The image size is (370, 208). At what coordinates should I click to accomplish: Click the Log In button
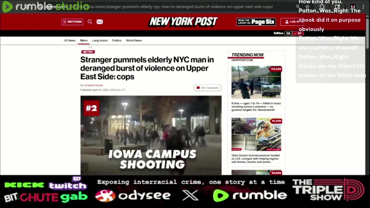click(x=292, y=22)
